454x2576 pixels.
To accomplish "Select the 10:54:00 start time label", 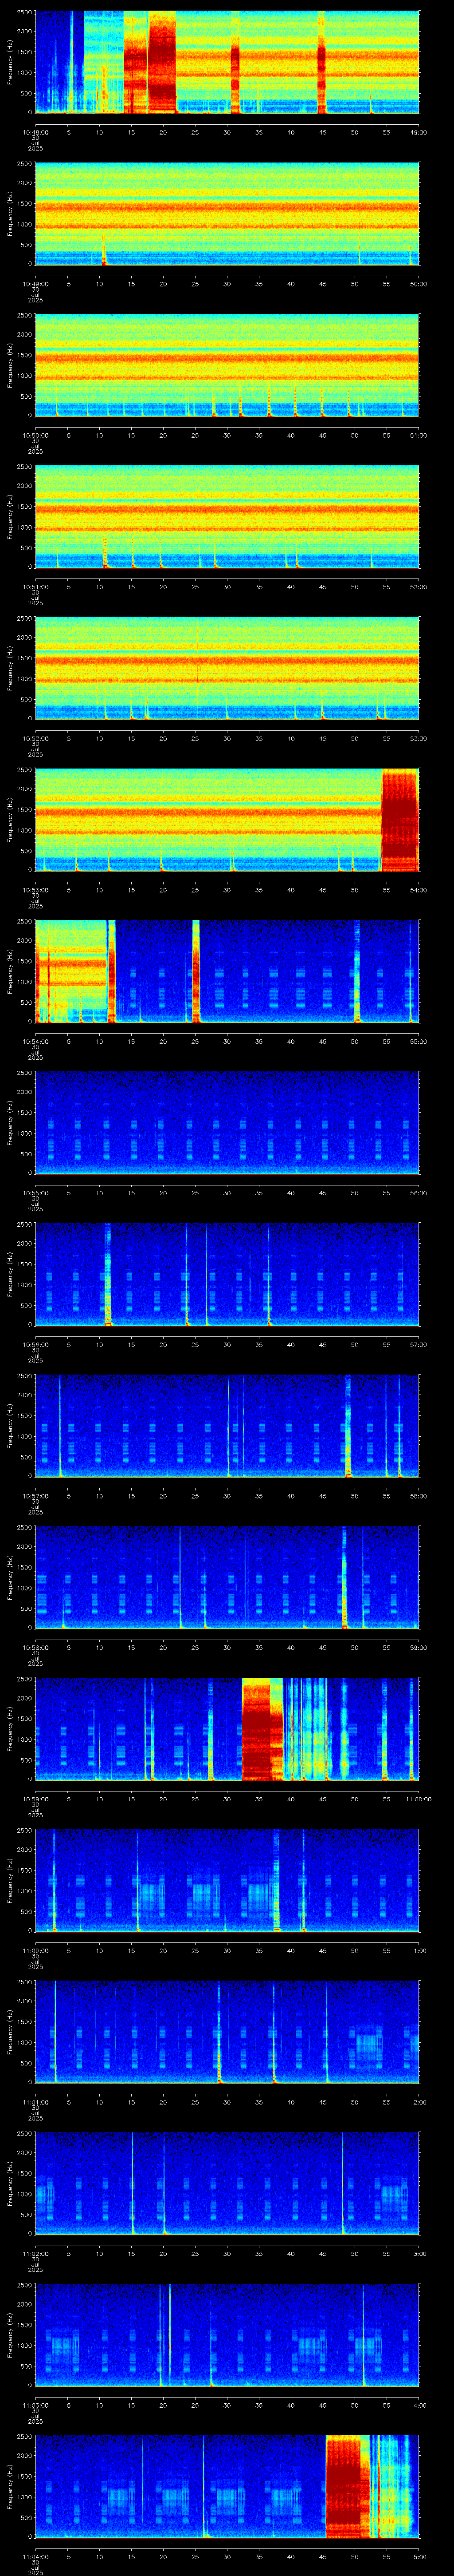I will point(35,1041).
